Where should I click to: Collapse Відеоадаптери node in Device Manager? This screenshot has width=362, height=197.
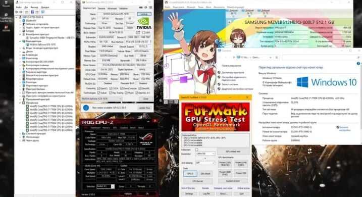click(20, 41)
